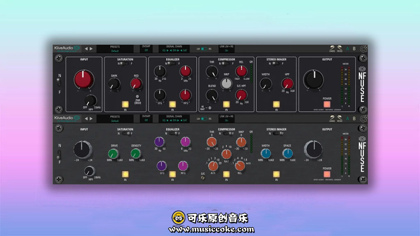Click KiiveAudio logo in top NFuse unit
The width and height of the screenshot is (420, 236).
(67, 48)
